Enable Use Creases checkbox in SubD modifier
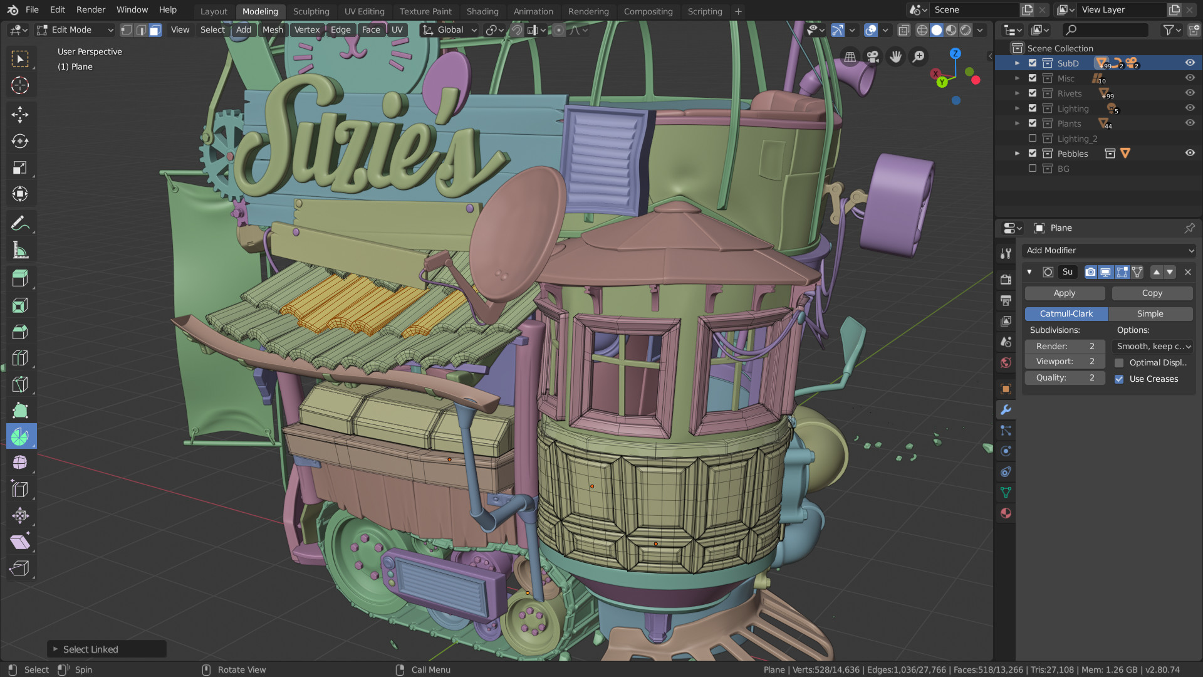Image resolution: width=1203 pixels, height=677 pixels. click(x=1120, y=379)
